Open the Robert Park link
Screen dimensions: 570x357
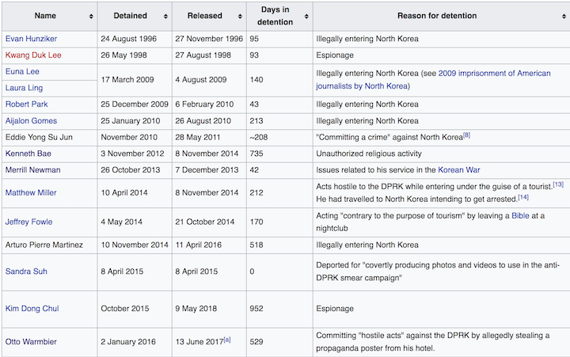pos(27,104)
